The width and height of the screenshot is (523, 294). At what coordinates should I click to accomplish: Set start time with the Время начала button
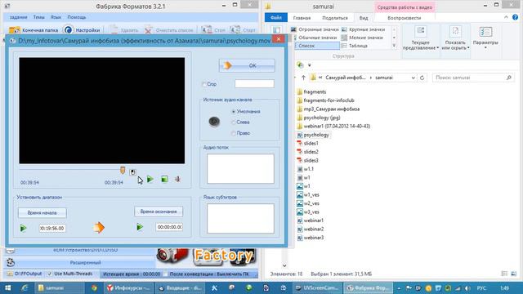tap(42, 212)
